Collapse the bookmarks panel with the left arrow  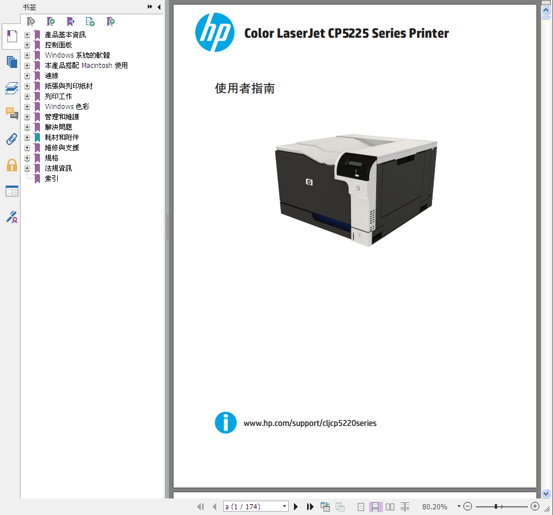159,7
